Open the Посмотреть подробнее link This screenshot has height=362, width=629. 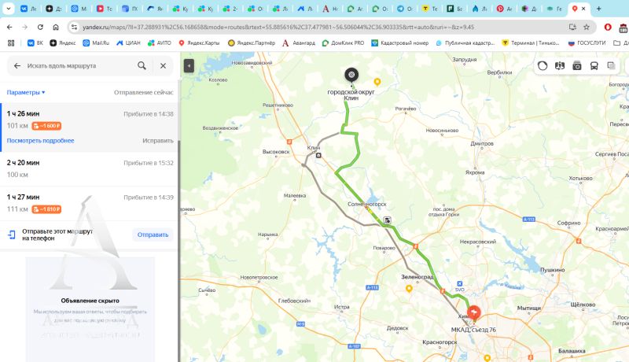40,140
